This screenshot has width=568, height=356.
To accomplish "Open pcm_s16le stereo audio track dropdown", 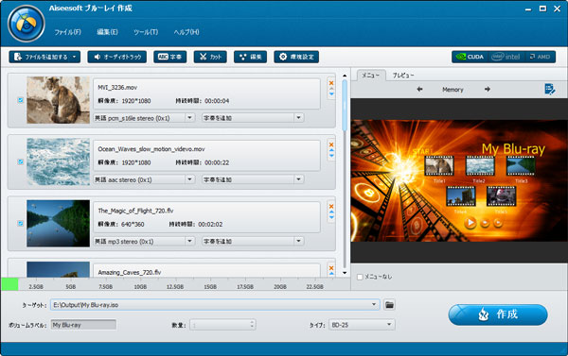I will tap(189, 118).
